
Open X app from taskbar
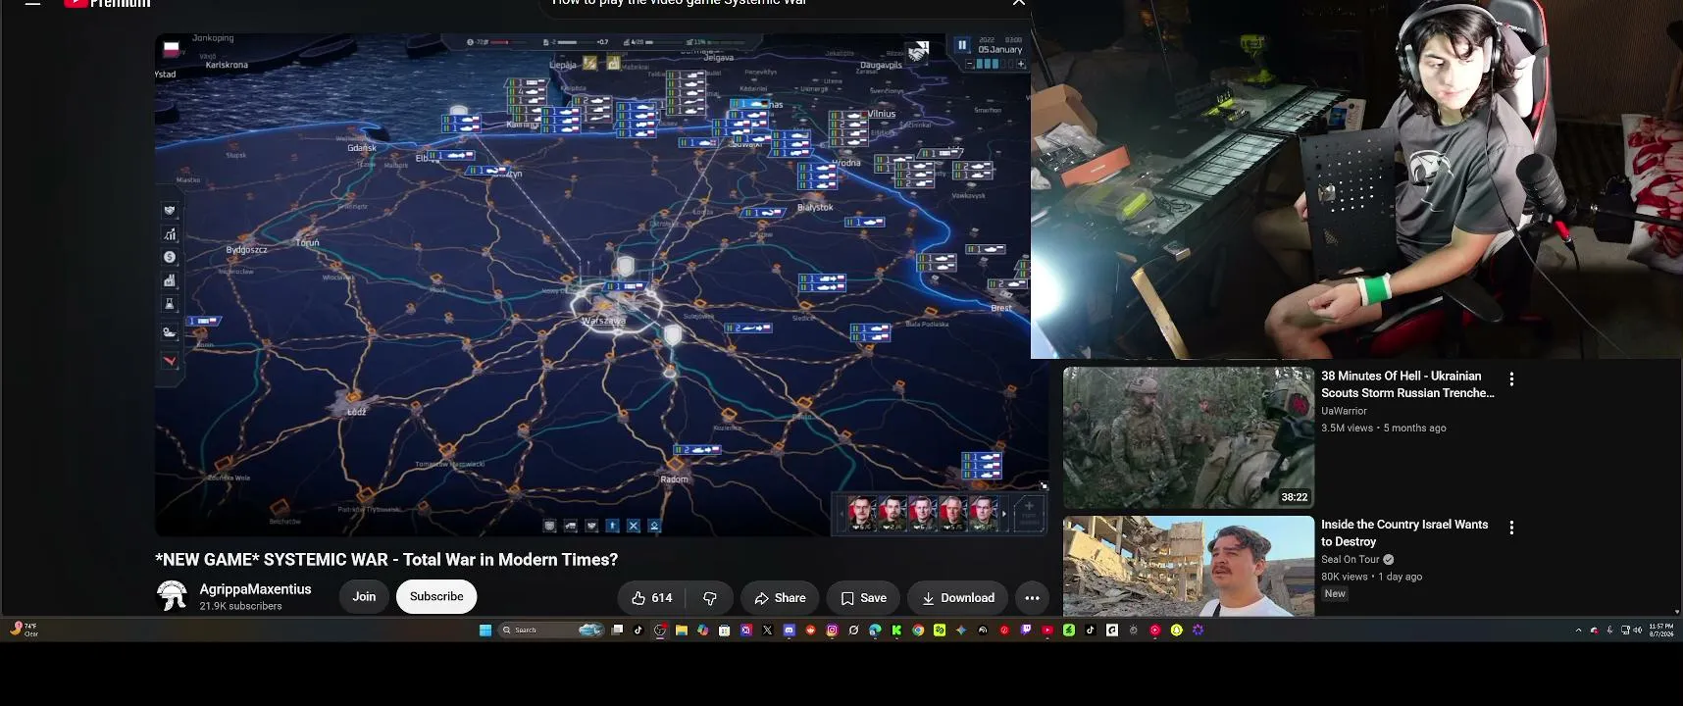click(767, 630)
